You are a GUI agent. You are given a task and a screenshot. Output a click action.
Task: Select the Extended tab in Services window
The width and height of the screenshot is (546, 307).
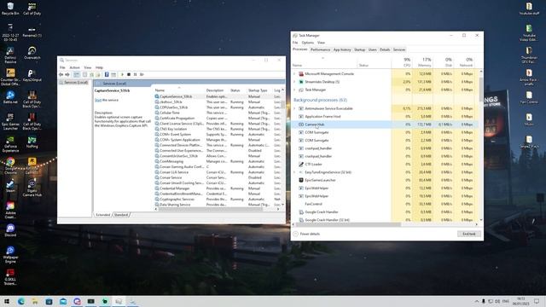tap(103, 215)
